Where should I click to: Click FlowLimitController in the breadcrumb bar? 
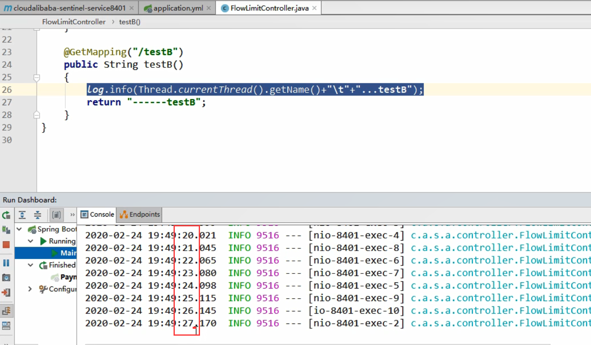(74, 22)
